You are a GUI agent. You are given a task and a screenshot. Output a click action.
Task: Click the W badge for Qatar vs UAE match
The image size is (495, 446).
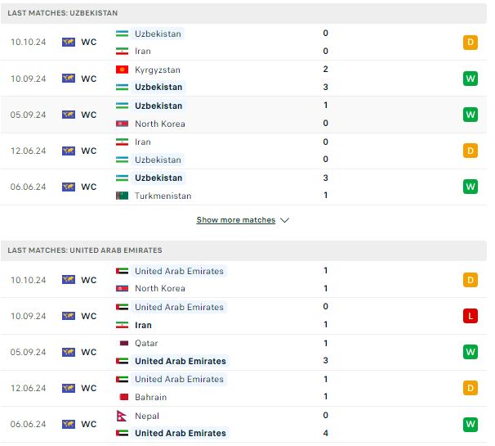tap(470, 352)
